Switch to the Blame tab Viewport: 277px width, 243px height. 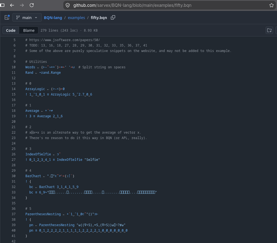[x=29, y=30]
